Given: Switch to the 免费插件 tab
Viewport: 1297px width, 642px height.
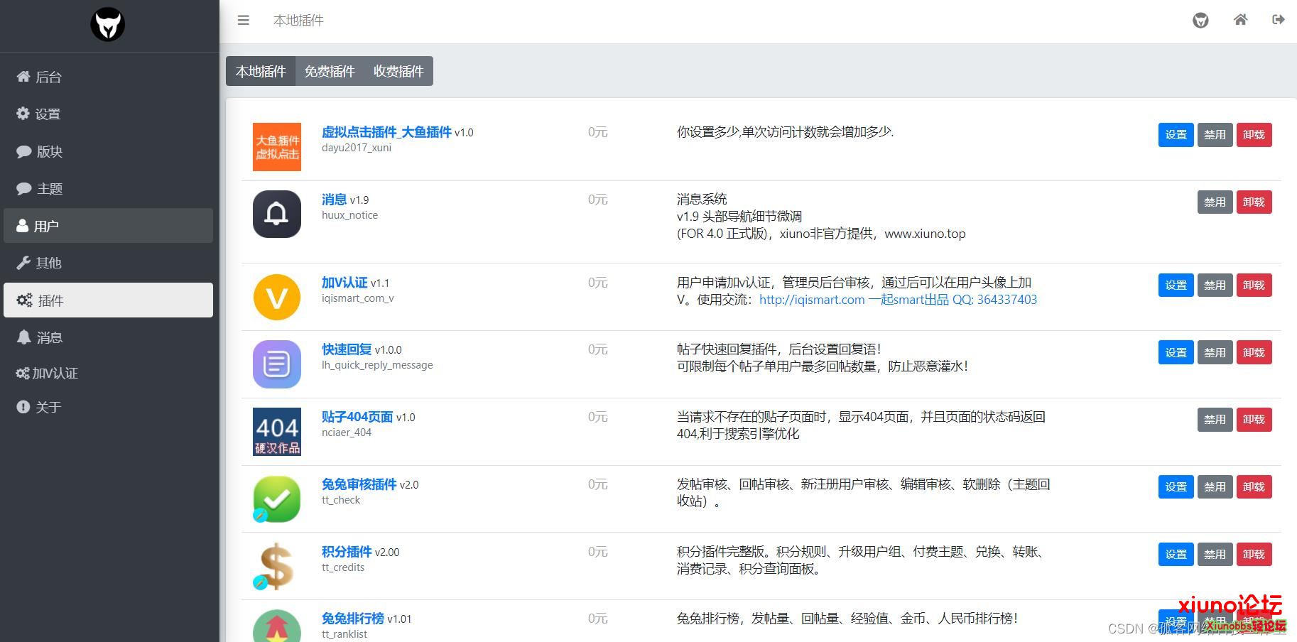Looking at the screenshot, I should [x=330, y=72].
